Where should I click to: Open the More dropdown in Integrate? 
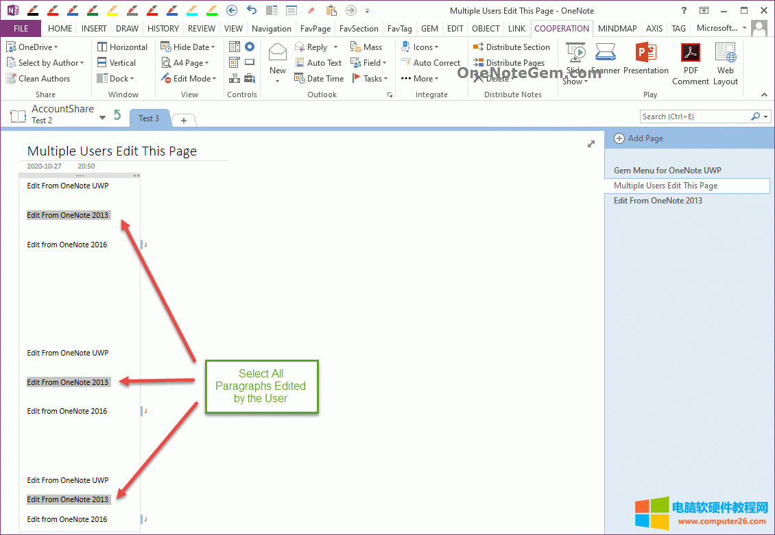(x=420, y=79)
